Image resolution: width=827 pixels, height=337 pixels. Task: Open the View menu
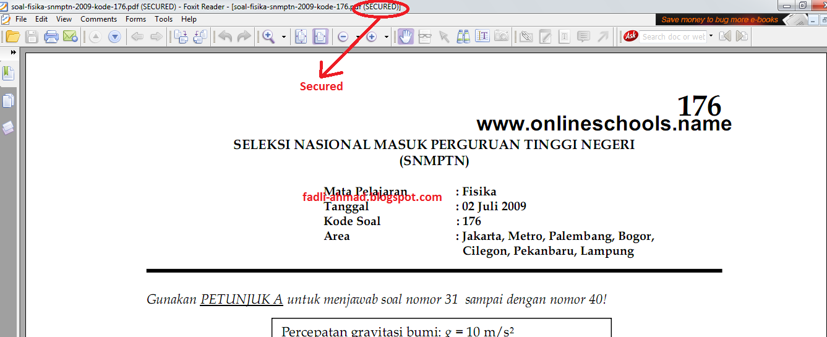coord(64,19)
